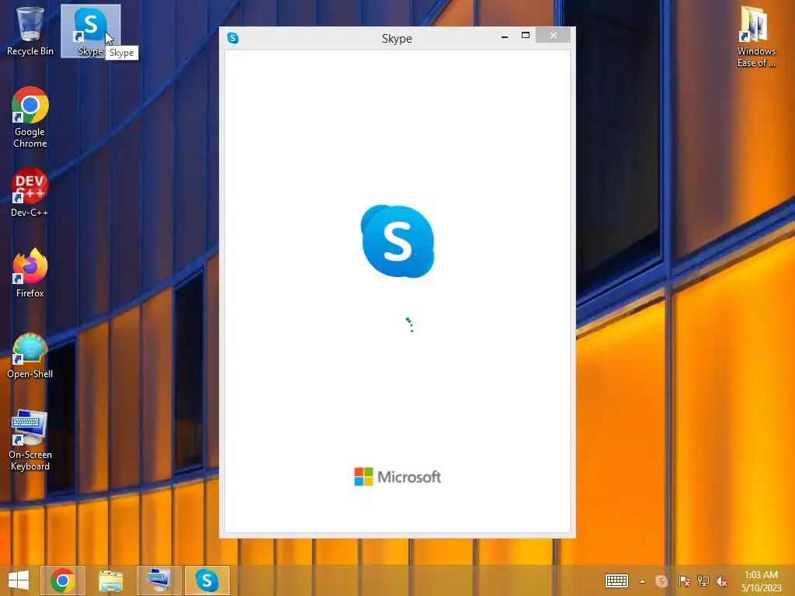Click the Skype title bar text
The image size is (795, 596).
[x=397, y=39]
